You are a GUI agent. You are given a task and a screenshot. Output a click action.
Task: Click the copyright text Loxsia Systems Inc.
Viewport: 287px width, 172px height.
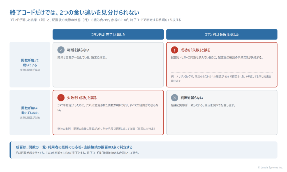[270, 168]
